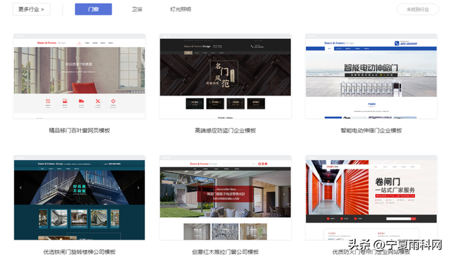Click the second red service icon in 移门百叶窗 template
Image resolution: width=450 pixels, height=258 pixels.
65,101
